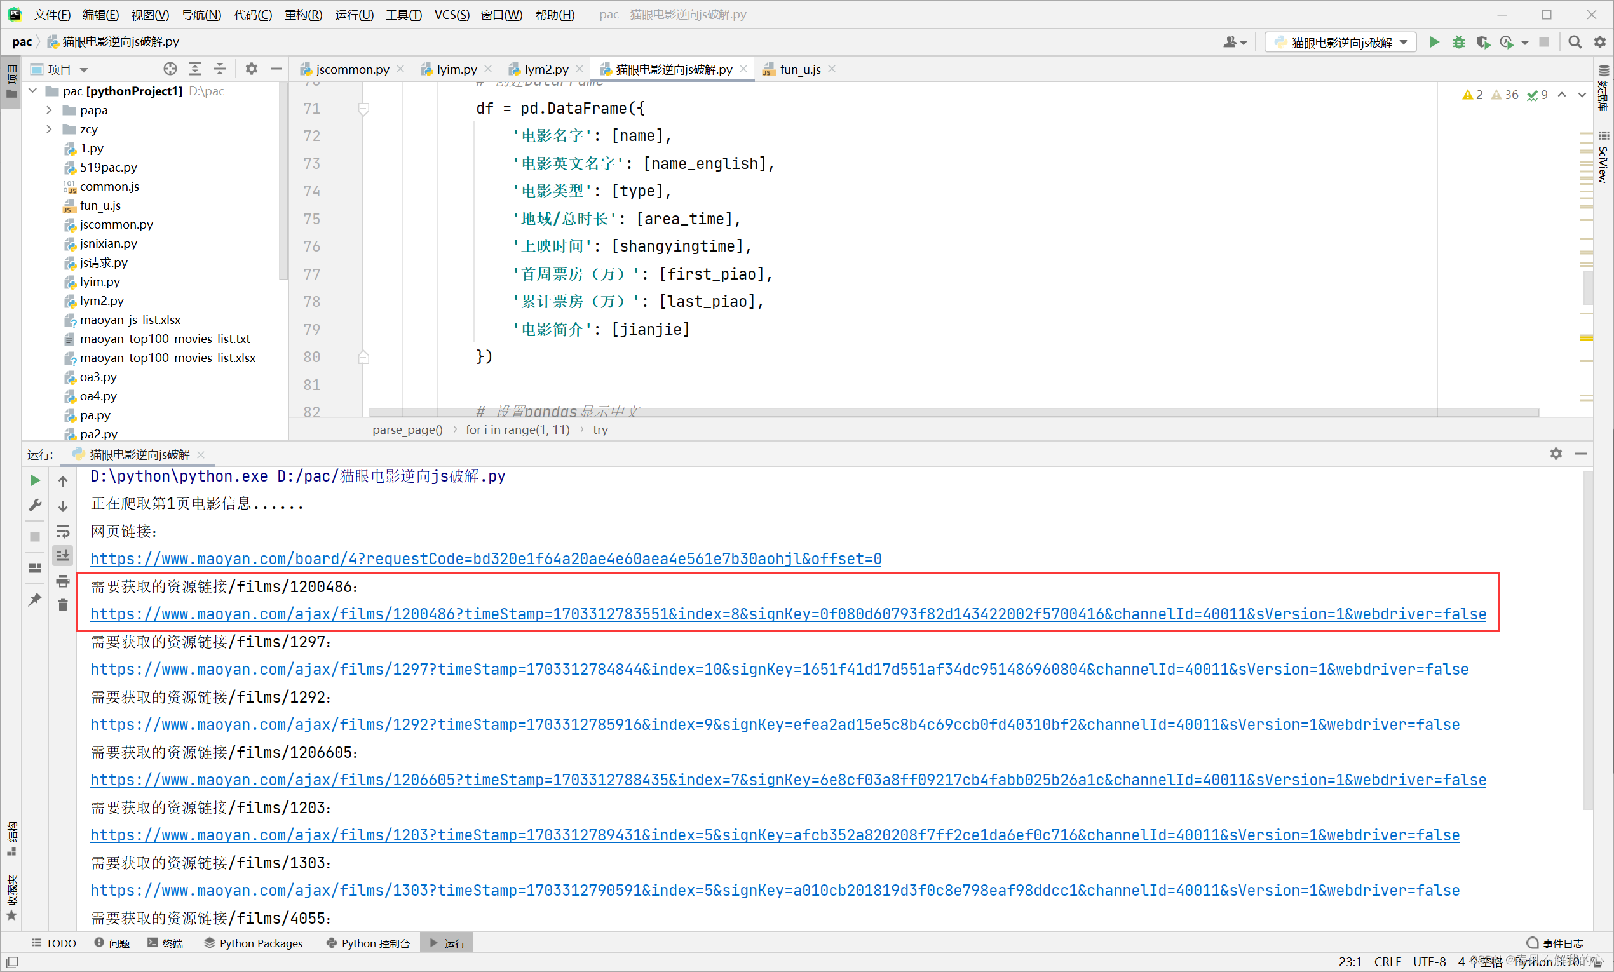Image resolution: width=1614 pixels, height=972 pixels.
Task: Click the Run output vertical scrollbar
Action: (1587, 642)
